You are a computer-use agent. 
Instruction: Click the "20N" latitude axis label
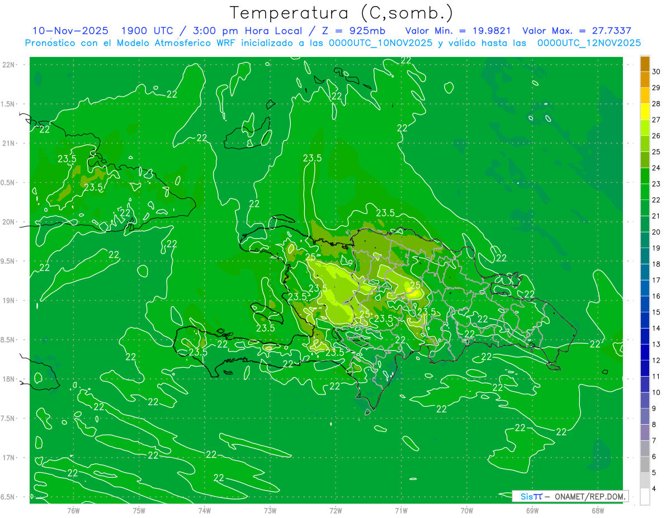(9, 222)
